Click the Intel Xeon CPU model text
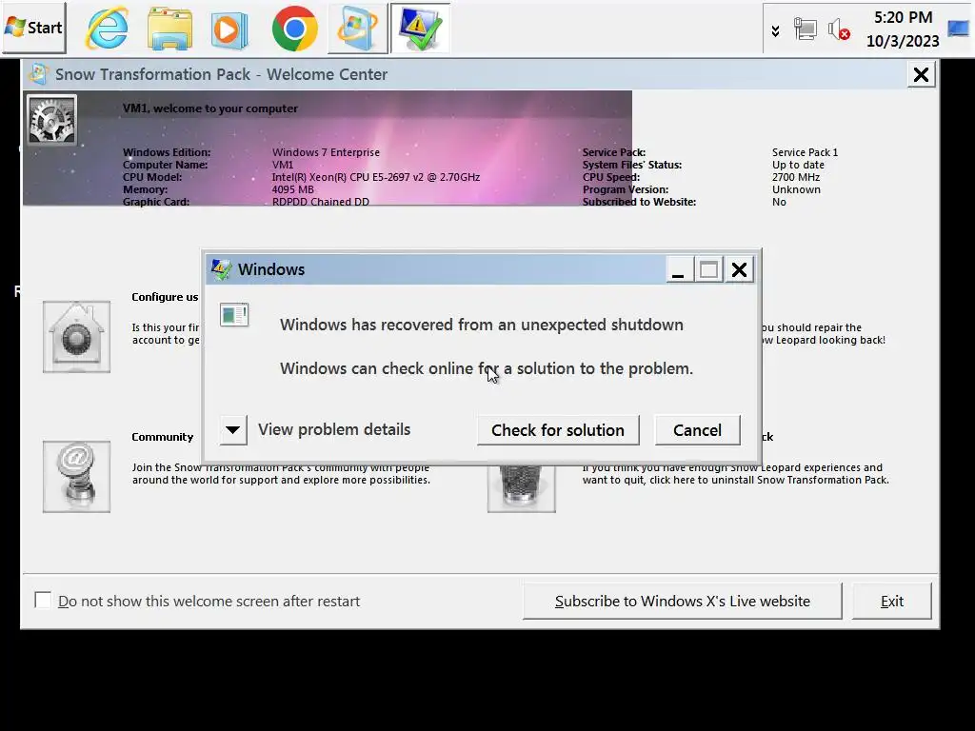Screen dimensions: 975x731 (x=375, y=177)
